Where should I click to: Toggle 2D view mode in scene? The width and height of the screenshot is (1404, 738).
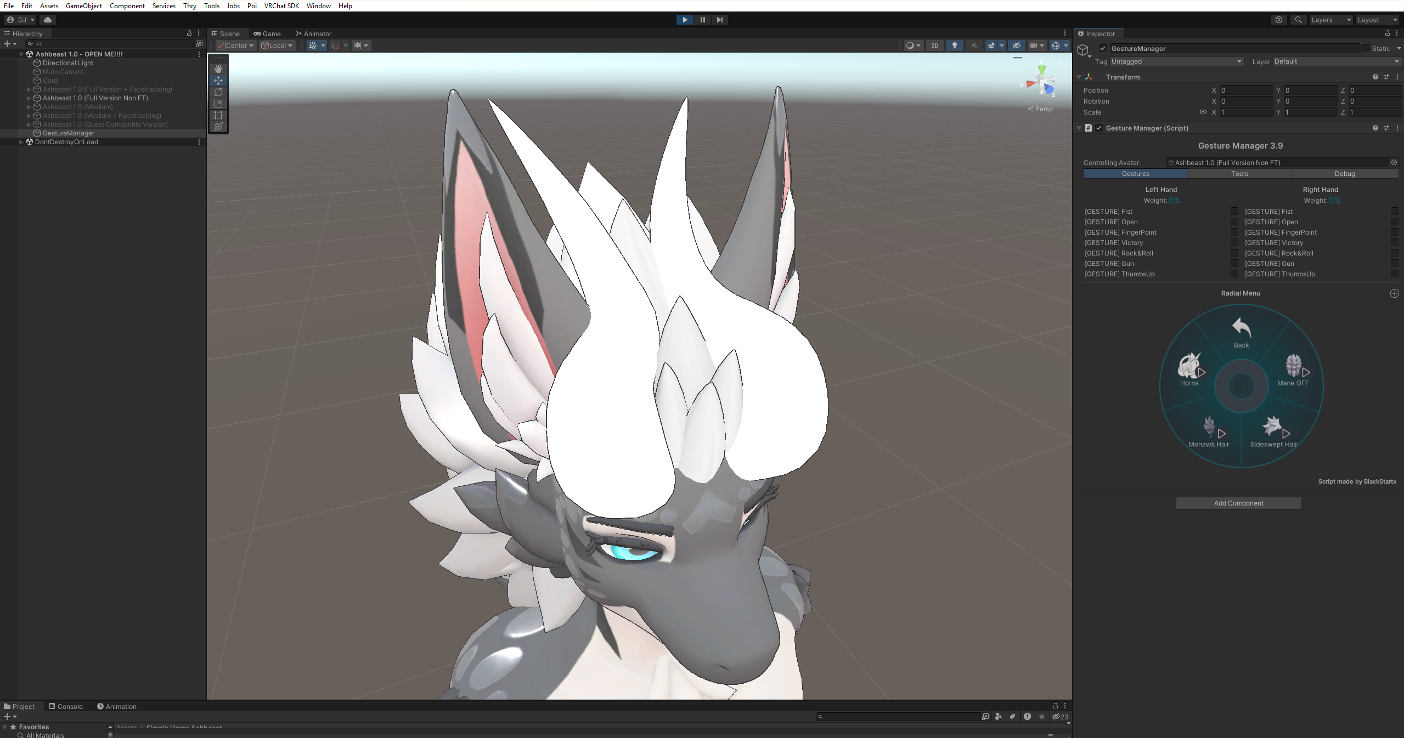935,46
